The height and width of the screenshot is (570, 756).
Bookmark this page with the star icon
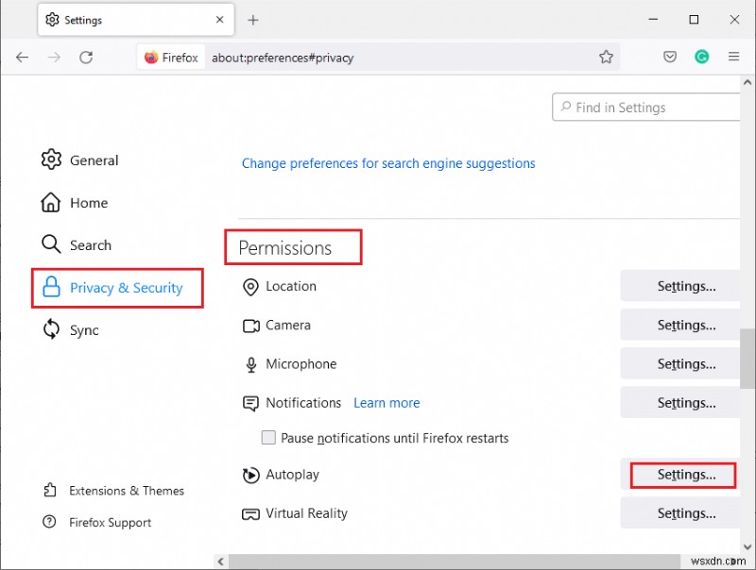coord(606,57)
